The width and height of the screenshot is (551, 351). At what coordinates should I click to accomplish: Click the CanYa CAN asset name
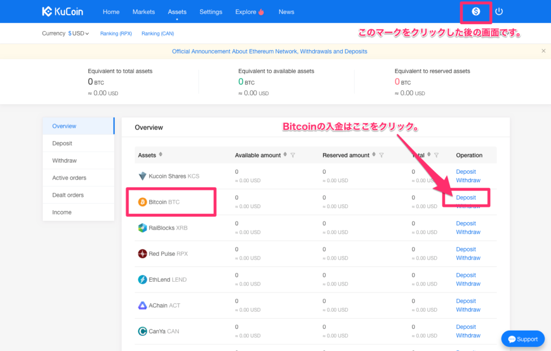point(164,331)
